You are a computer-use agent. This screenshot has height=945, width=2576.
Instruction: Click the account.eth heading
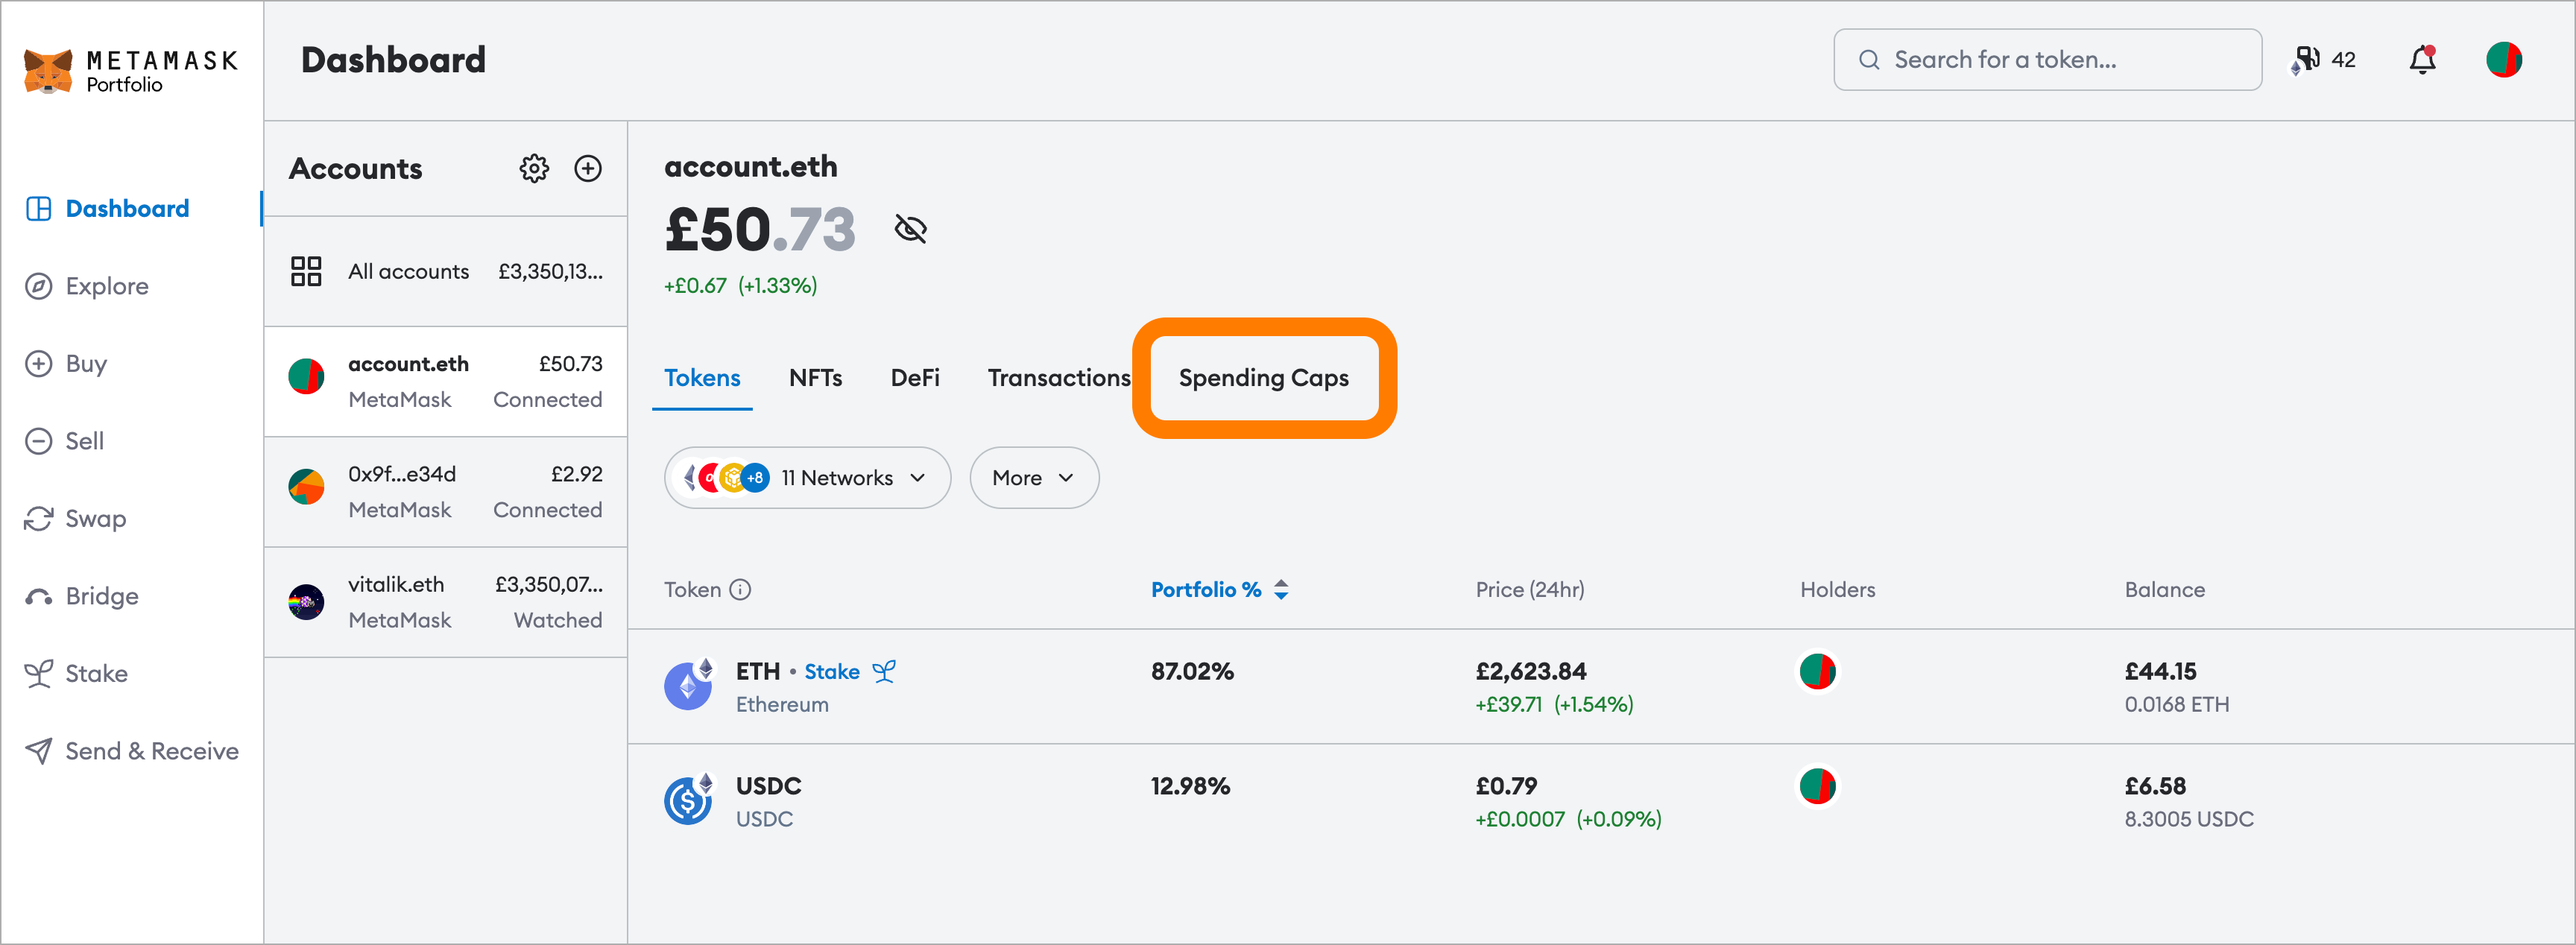pos(751,166)
